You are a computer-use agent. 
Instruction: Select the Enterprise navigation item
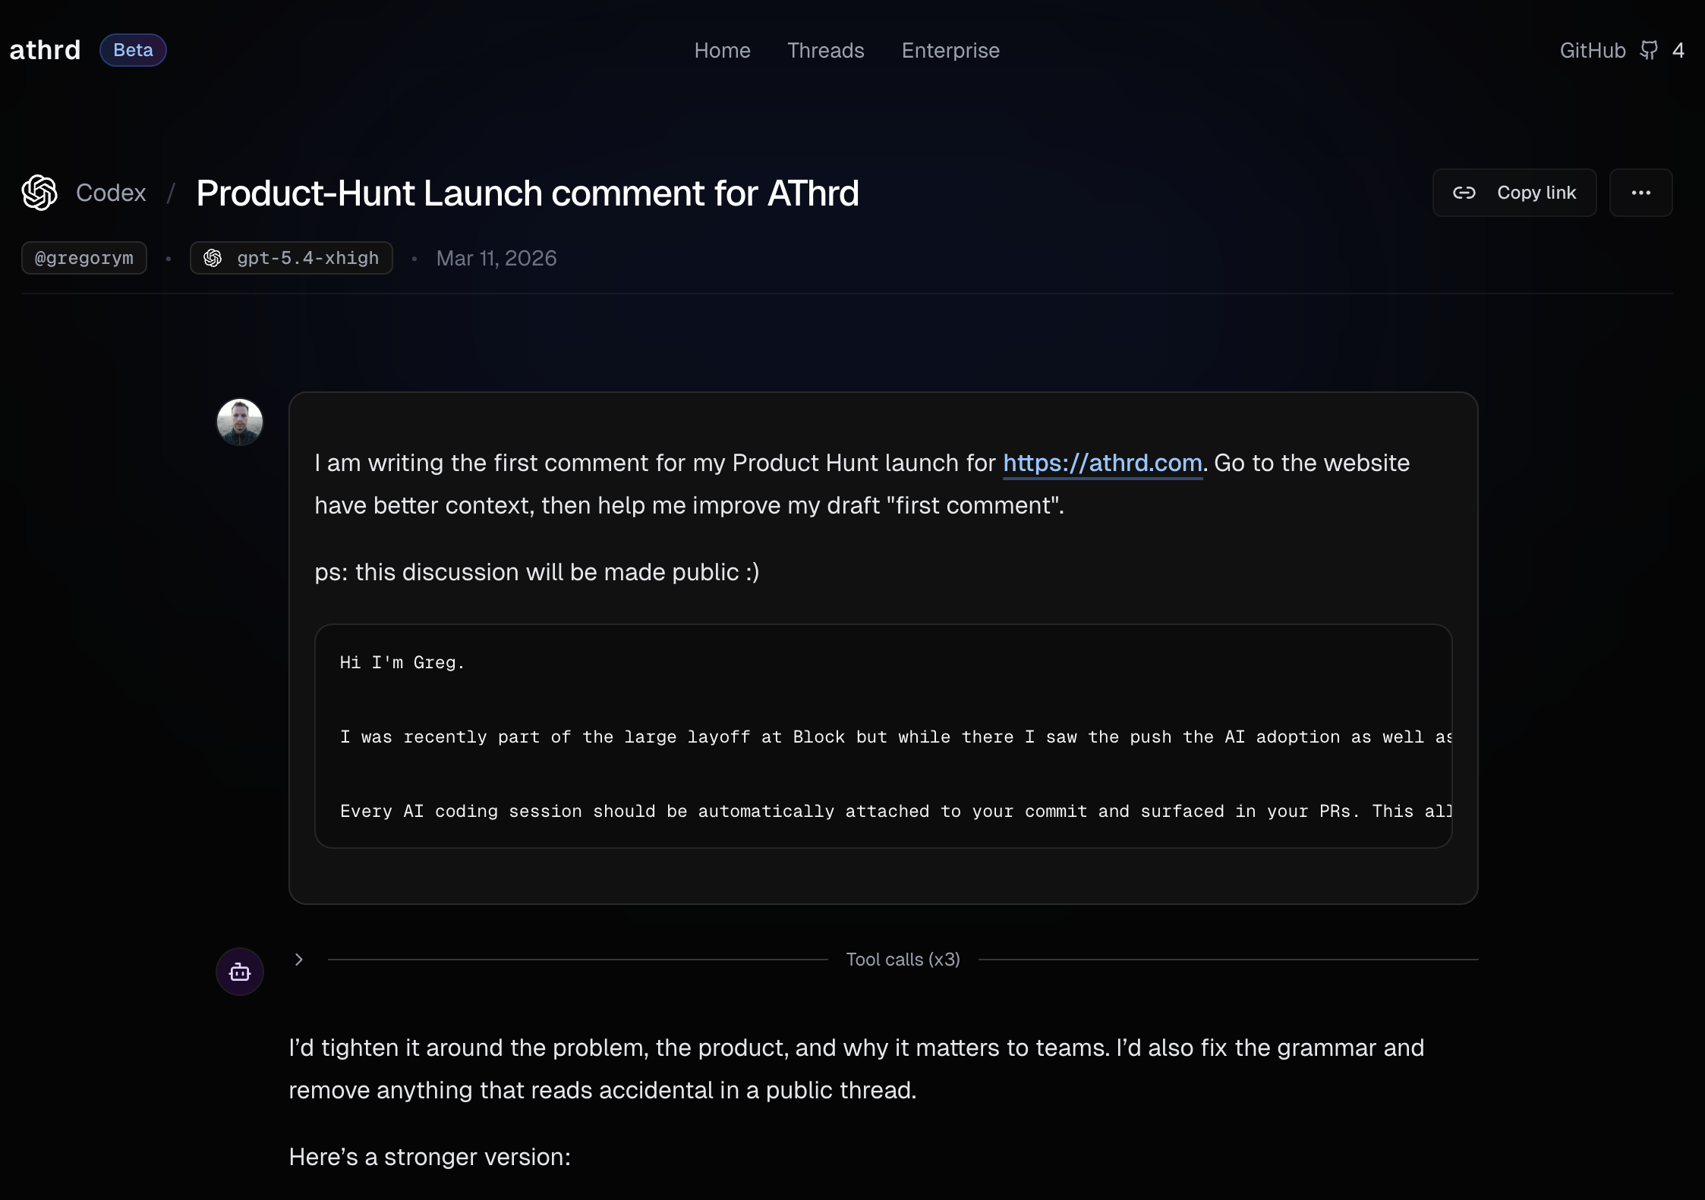point(950,50)
